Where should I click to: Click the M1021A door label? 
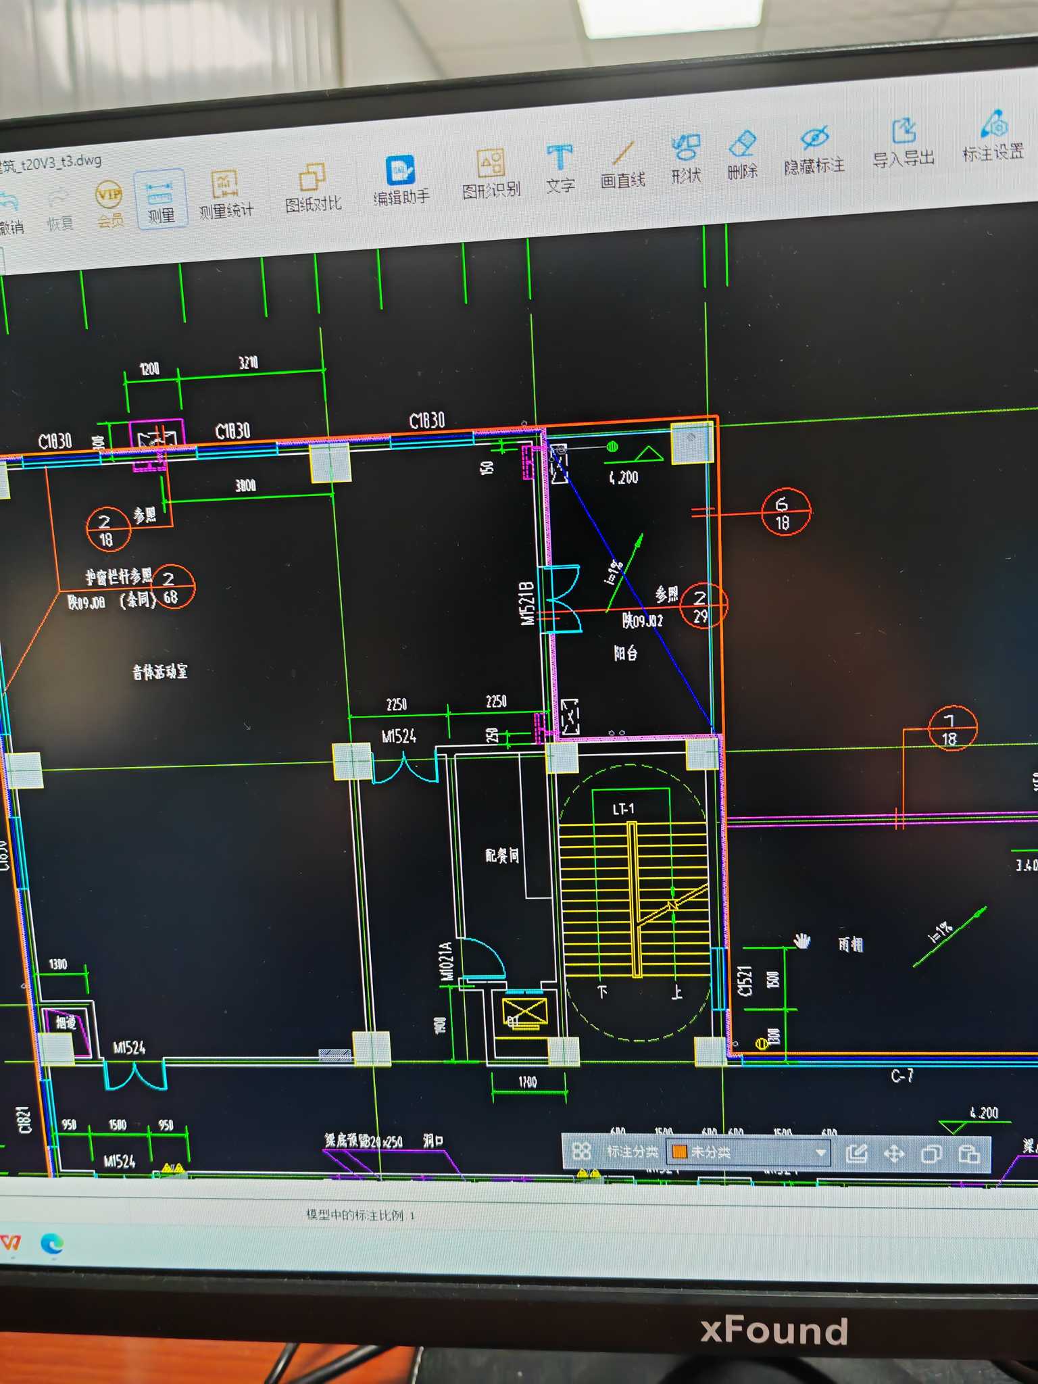coord(445,962)
